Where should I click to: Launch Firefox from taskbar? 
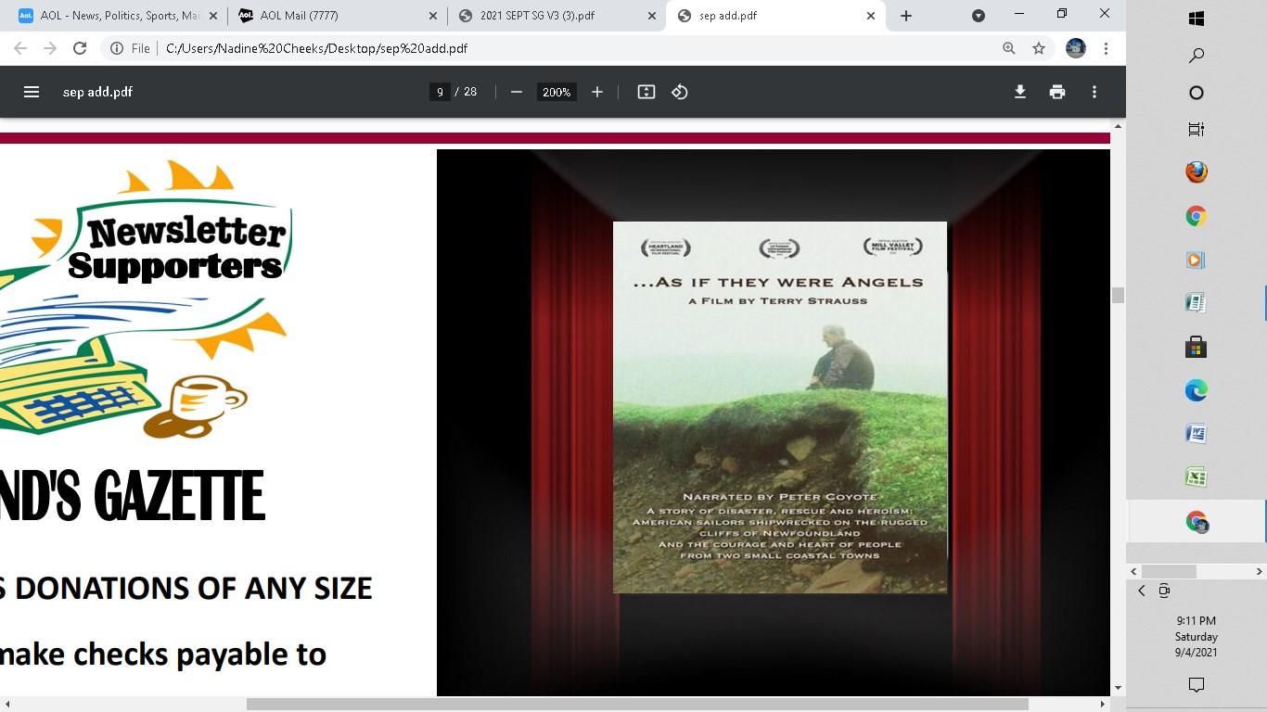(1197, 172)
